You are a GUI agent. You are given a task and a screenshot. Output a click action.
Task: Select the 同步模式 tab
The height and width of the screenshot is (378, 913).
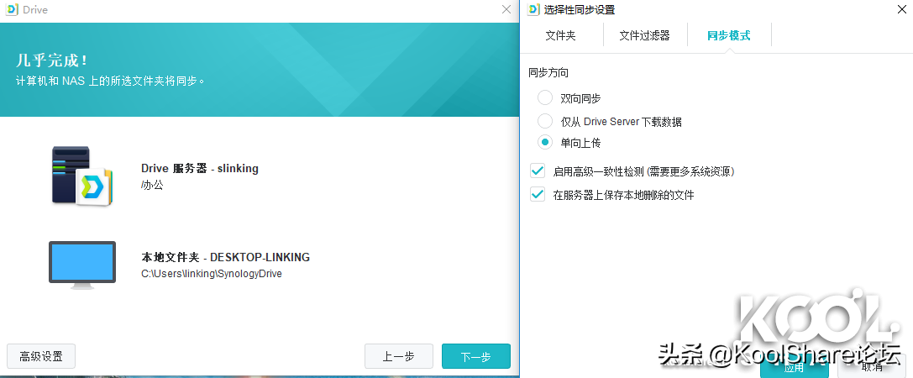coord(728,35)
